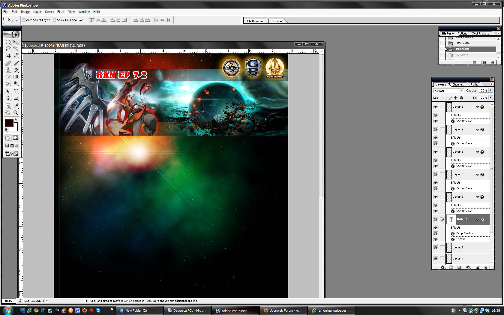Select the Lasso tool
Viewport: 504px width, 315px height.
point(8,49)
